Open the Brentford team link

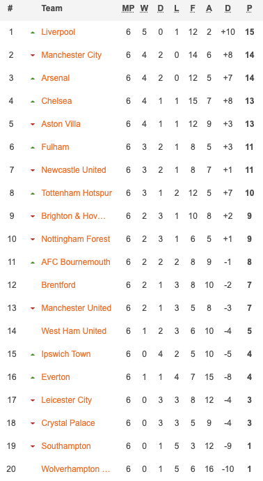(x=58, y=285)
